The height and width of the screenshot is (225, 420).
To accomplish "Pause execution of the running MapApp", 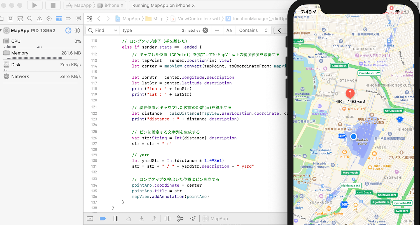I will pos(116,219).
